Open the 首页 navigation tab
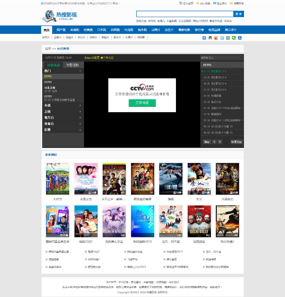 pos(47,30)
